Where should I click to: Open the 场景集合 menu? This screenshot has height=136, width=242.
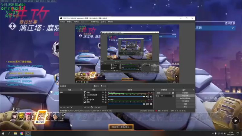(x=95, y=22)
